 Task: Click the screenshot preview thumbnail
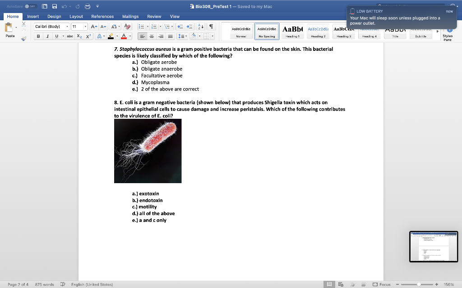tap(434, 247)
